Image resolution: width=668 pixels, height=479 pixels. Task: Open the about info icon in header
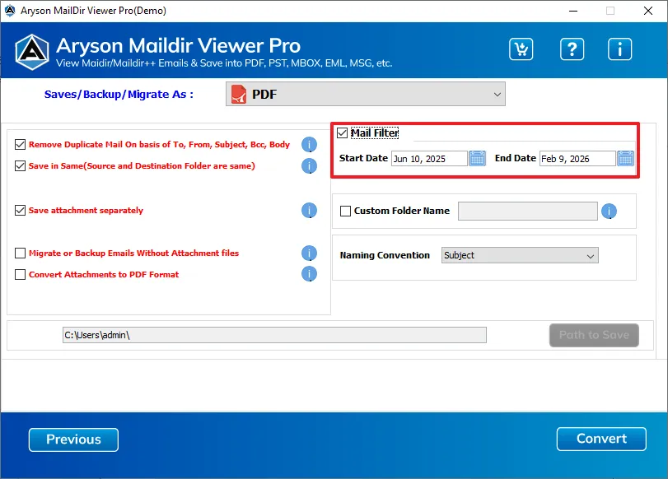click(619, 49)
